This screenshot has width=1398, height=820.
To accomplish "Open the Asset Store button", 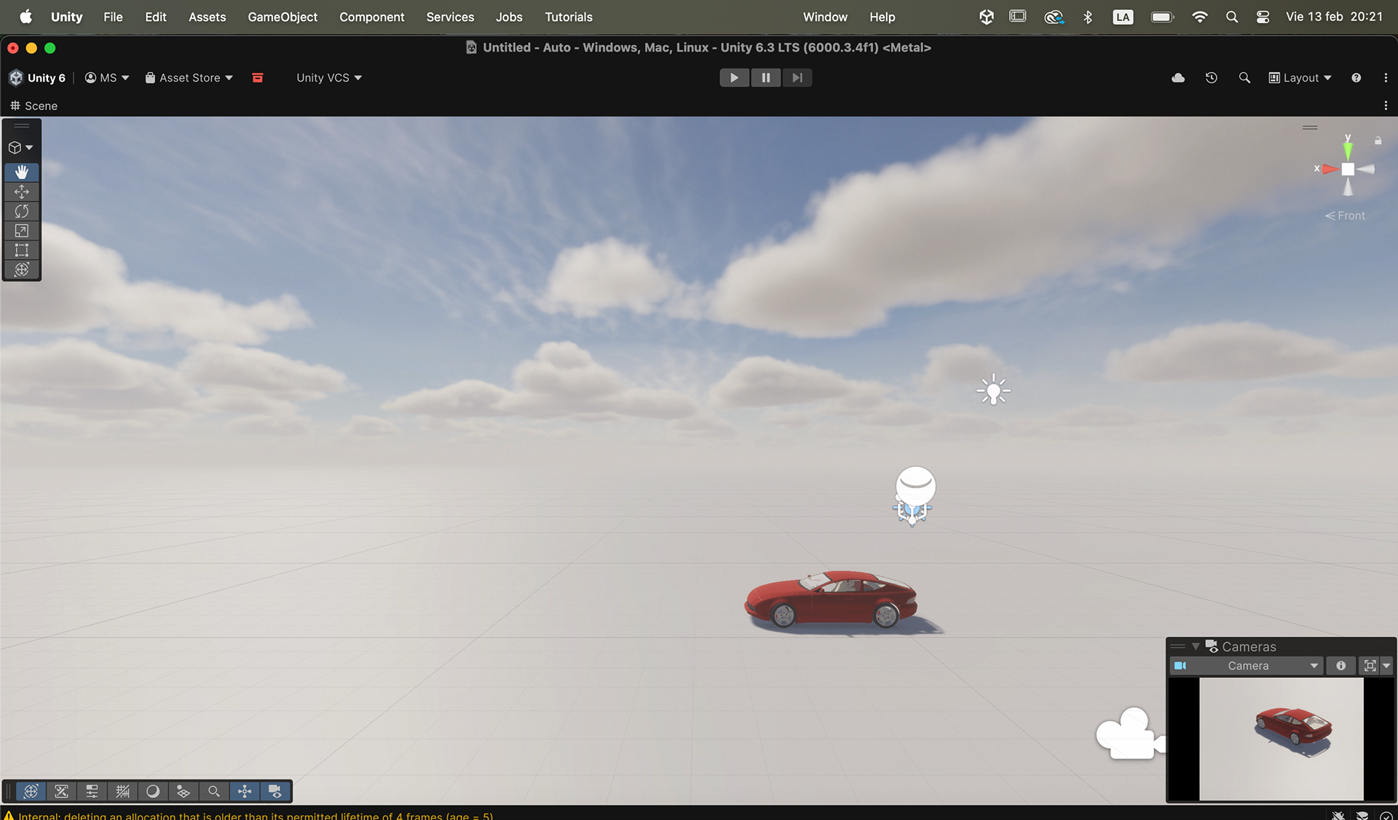I will tap(189, 78).
